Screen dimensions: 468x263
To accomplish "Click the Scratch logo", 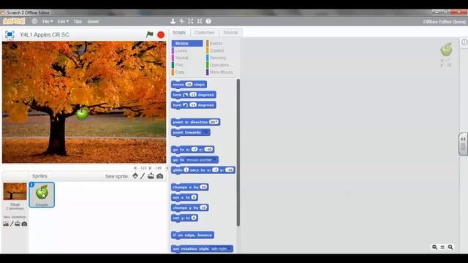I will tap(14, 21).
